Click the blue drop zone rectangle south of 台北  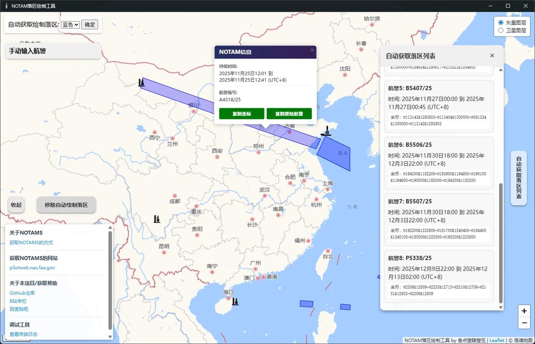coord(345,307)
